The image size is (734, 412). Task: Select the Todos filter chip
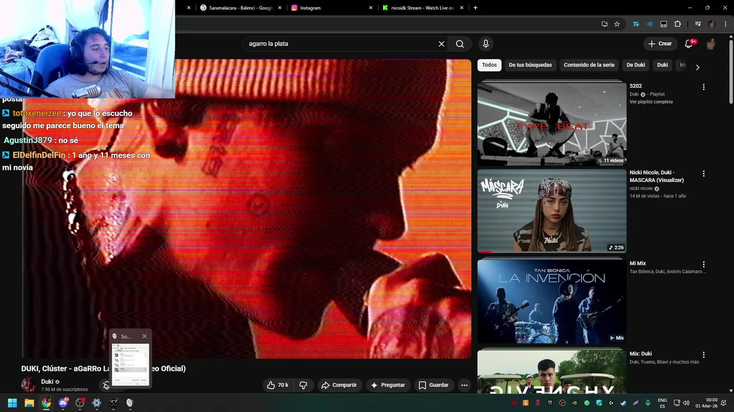coord(489,65)
